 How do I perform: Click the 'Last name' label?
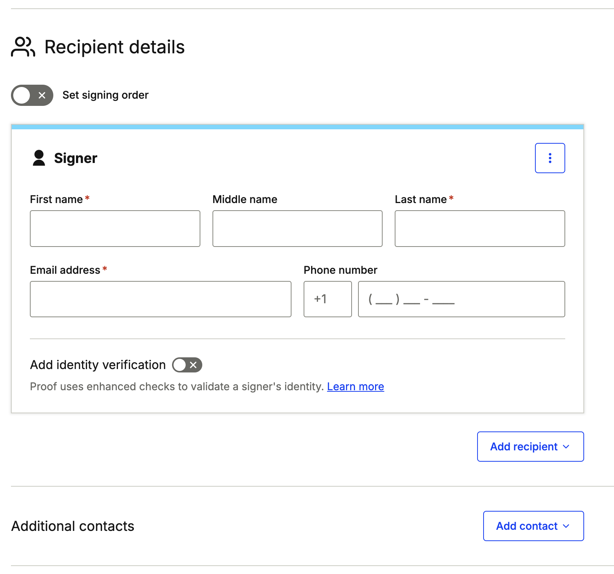[421, 199]
